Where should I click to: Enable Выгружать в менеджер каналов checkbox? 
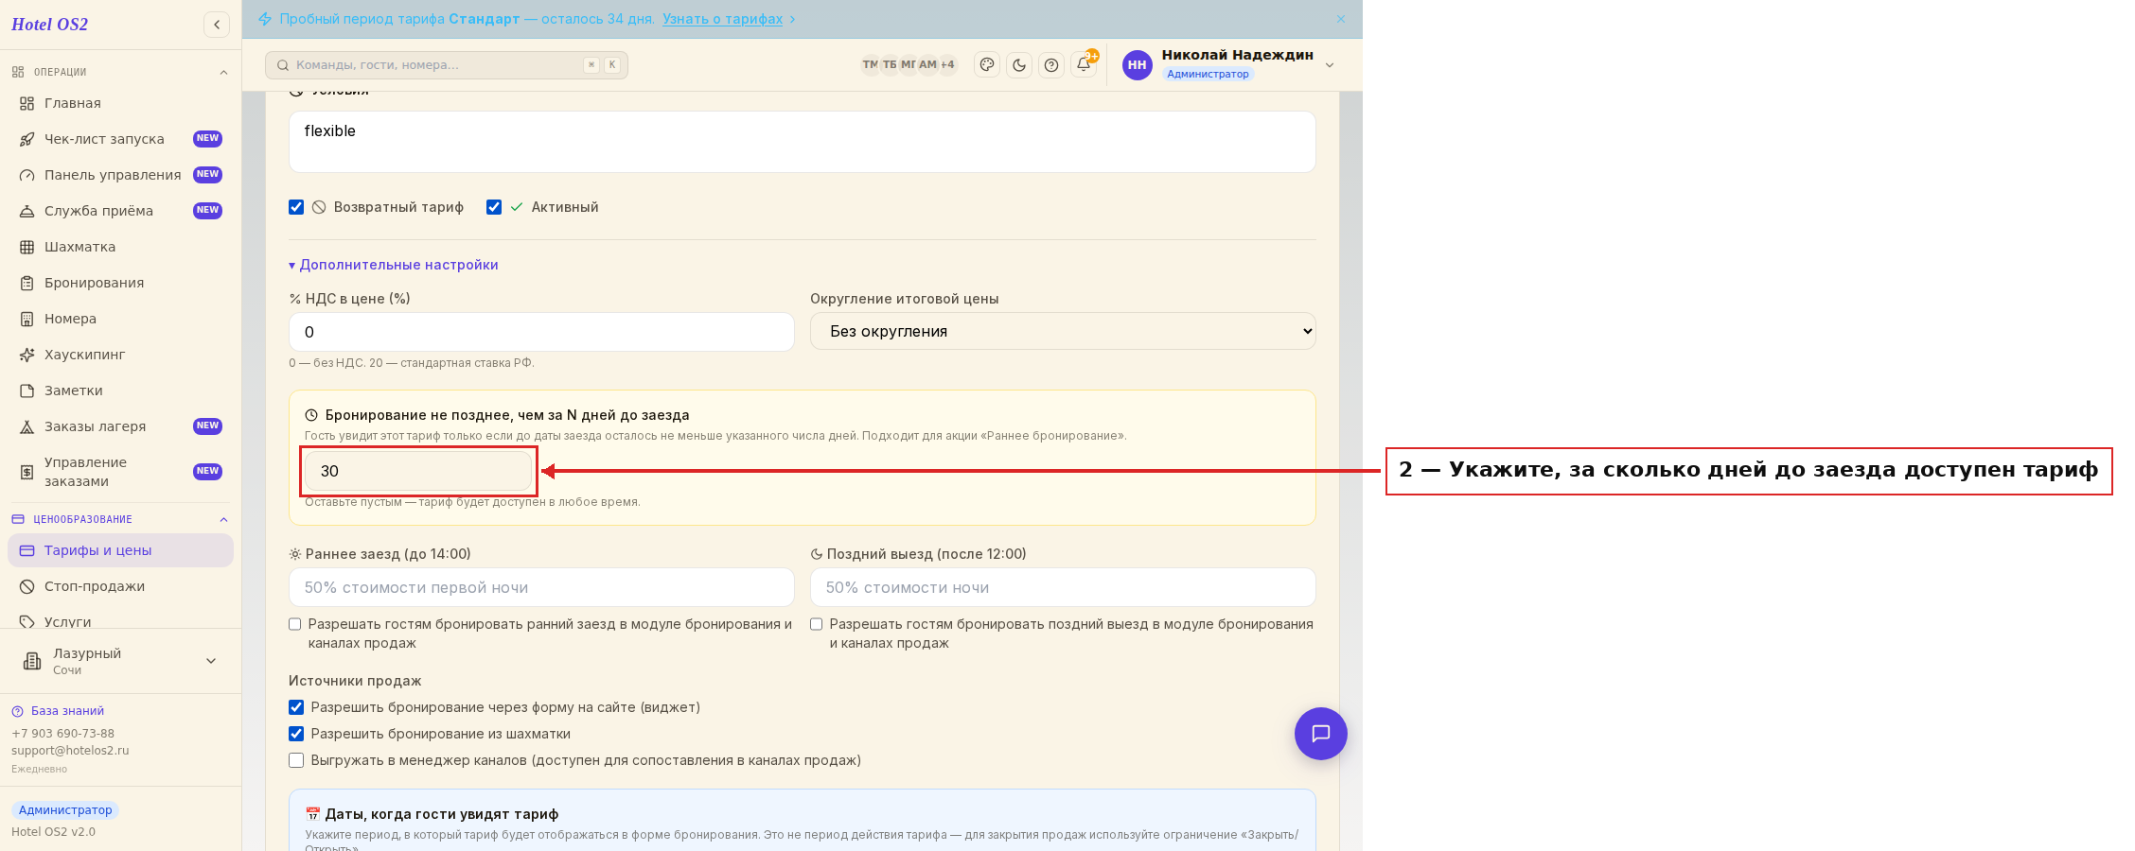click(x=296, y=760)
